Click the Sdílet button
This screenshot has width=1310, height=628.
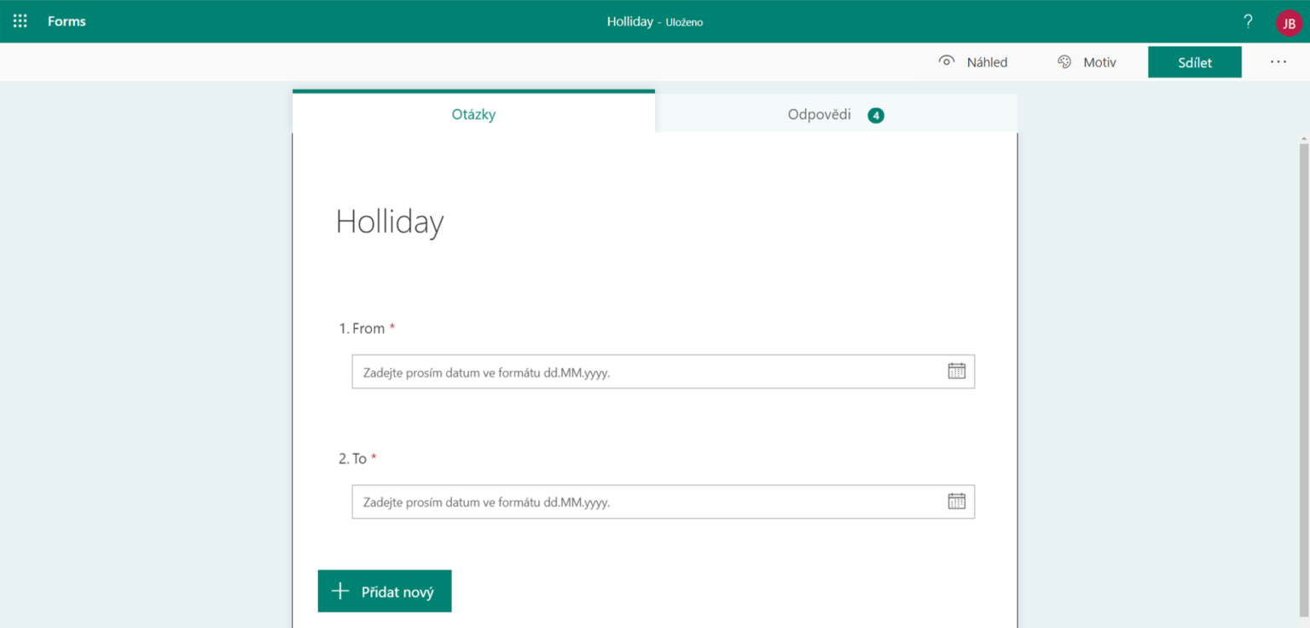click(1194, 62)
